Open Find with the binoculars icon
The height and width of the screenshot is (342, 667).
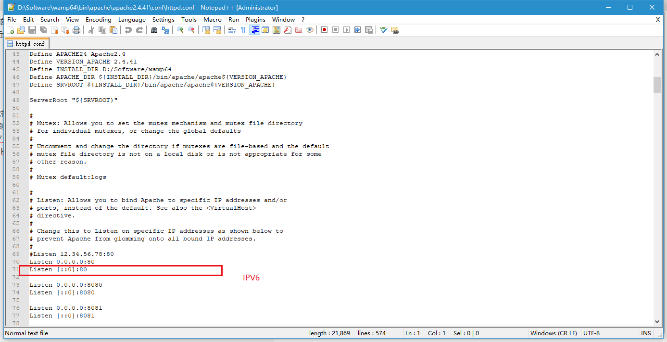pyautogui.click(x=154, y=30)
